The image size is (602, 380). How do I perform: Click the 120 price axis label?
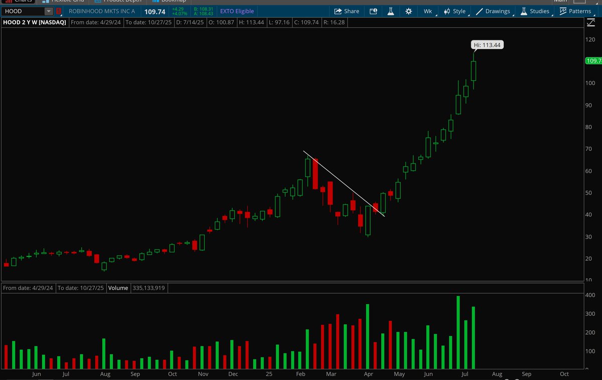[x=590, y=39]
